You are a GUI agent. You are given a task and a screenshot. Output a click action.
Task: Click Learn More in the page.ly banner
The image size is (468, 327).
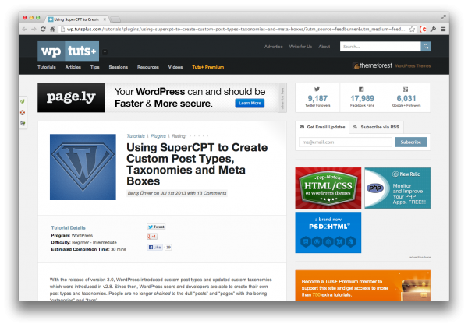250,103
